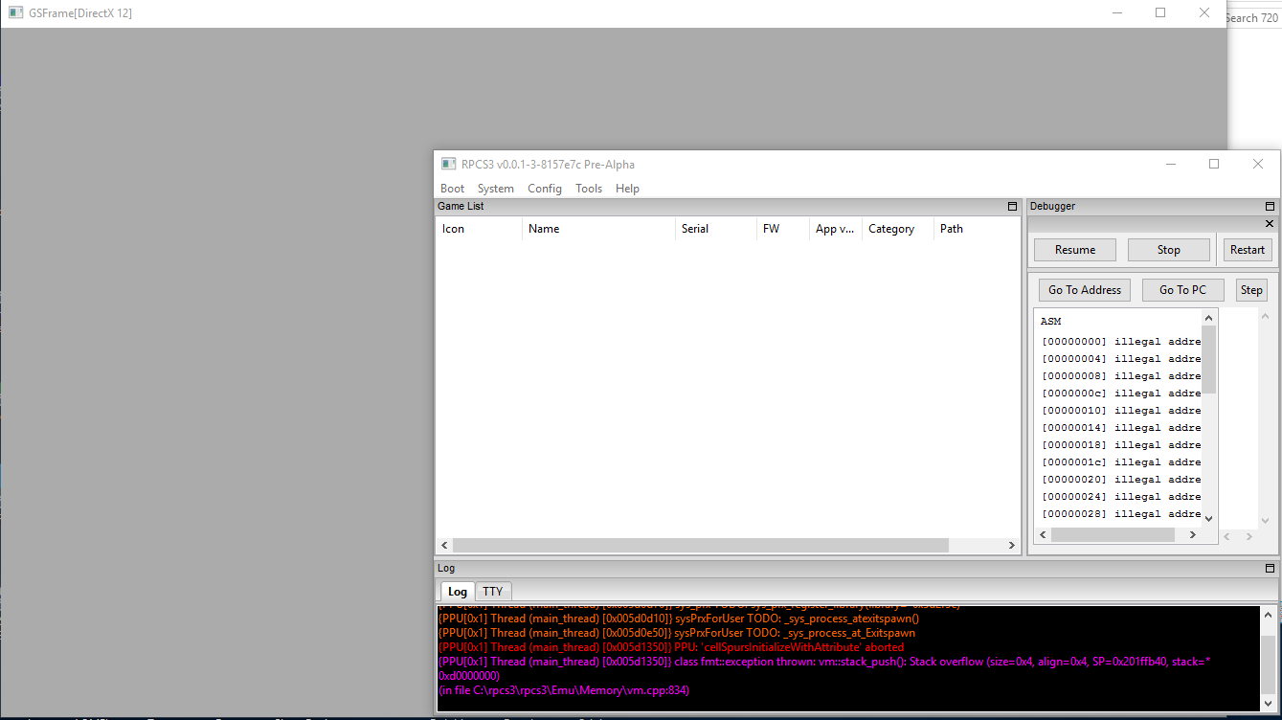Image resolution: width=1282 pixels, height=720 pixels.
Task: Select ASM line [00000000] illegal address
Action: (1121, 342)
